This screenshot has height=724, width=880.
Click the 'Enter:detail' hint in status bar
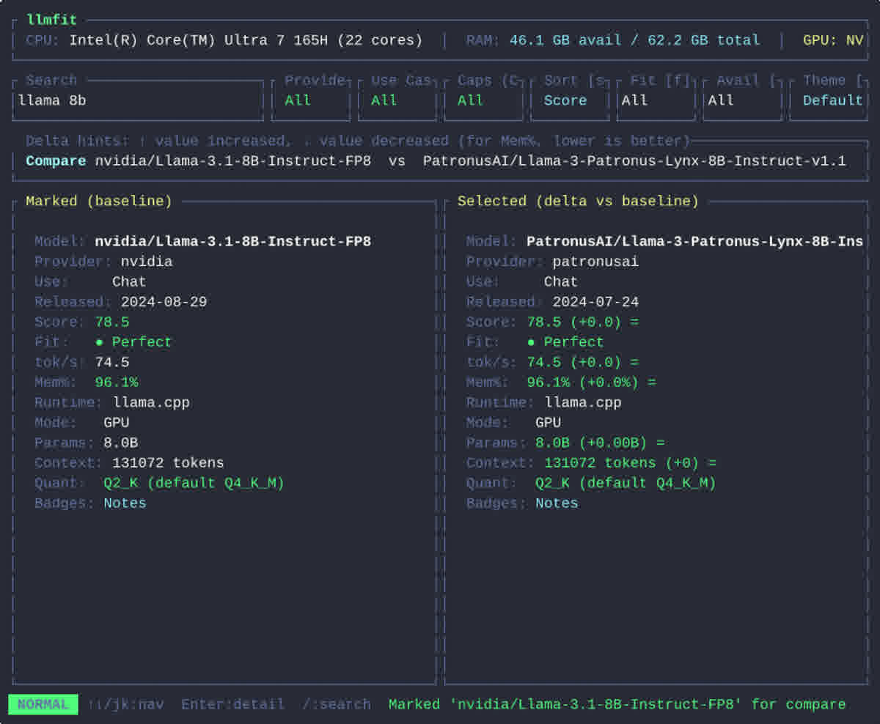[232, 704]
